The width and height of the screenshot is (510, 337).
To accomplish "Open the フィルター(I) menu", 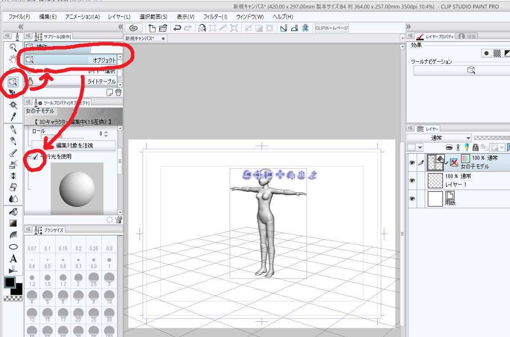I will (x=215, y=16).
